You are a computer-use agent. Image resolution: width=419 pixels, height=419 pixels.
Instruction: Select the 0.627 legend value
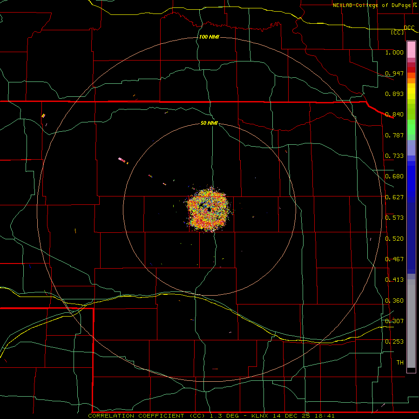(394, 197)
